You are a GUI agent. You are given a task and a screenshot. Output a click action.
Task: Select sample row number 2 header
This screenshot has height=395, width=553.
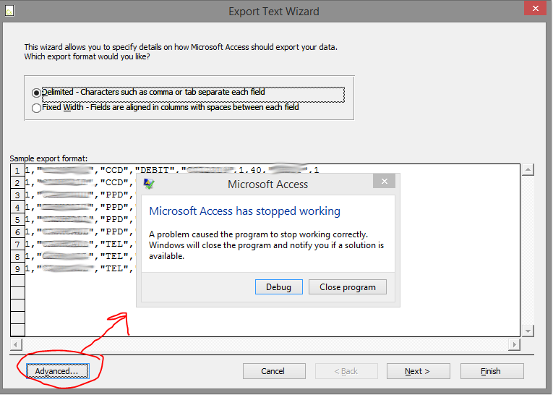(17, 183)
